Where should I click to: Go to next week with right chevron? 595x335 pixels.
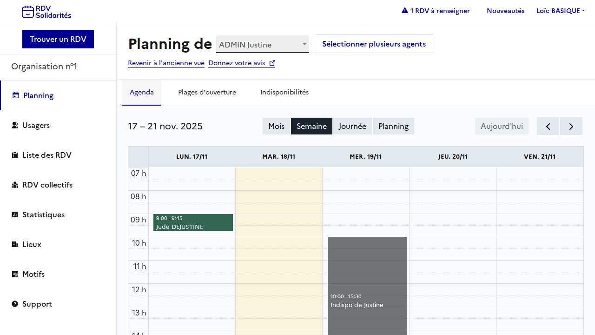[x=571, y=126]
